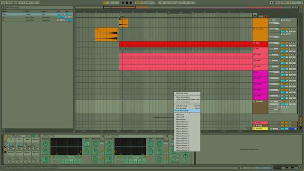Image resolution: width=304 pixels, height=171 pixels.
Task: Click the Map button under the HP macro
Action: [19, 149]
